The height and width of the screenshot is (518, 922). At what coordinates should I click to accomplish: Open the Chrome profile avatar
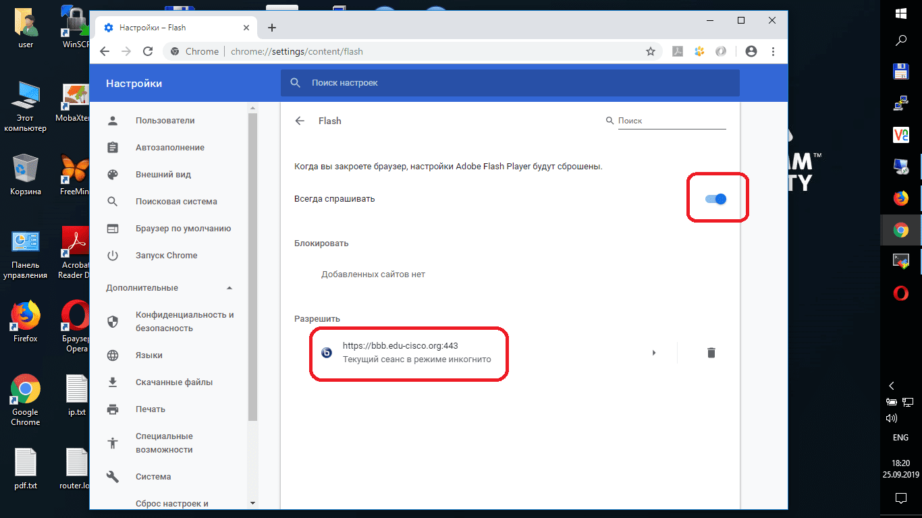[751, 51]
